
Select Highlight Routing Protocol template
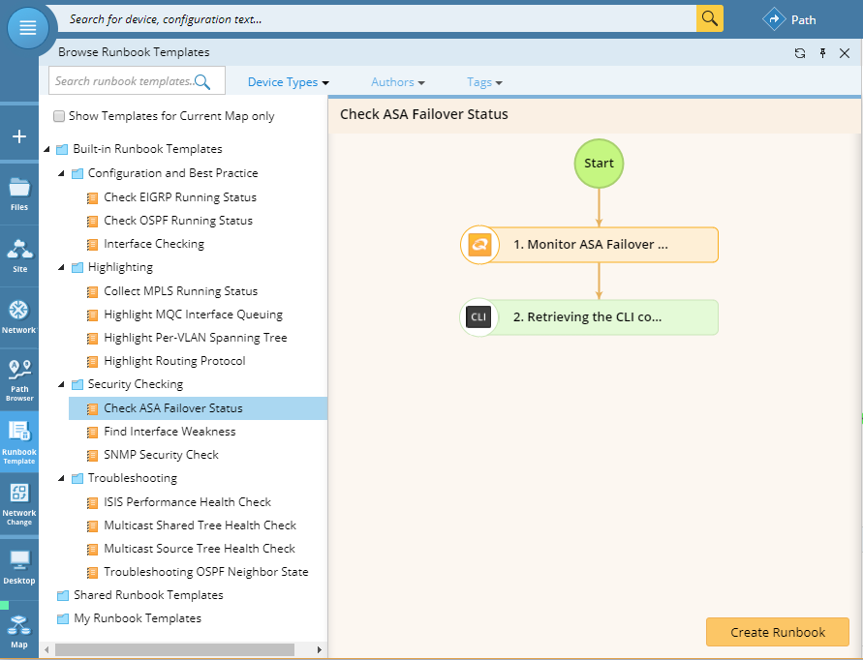[174, 361]
